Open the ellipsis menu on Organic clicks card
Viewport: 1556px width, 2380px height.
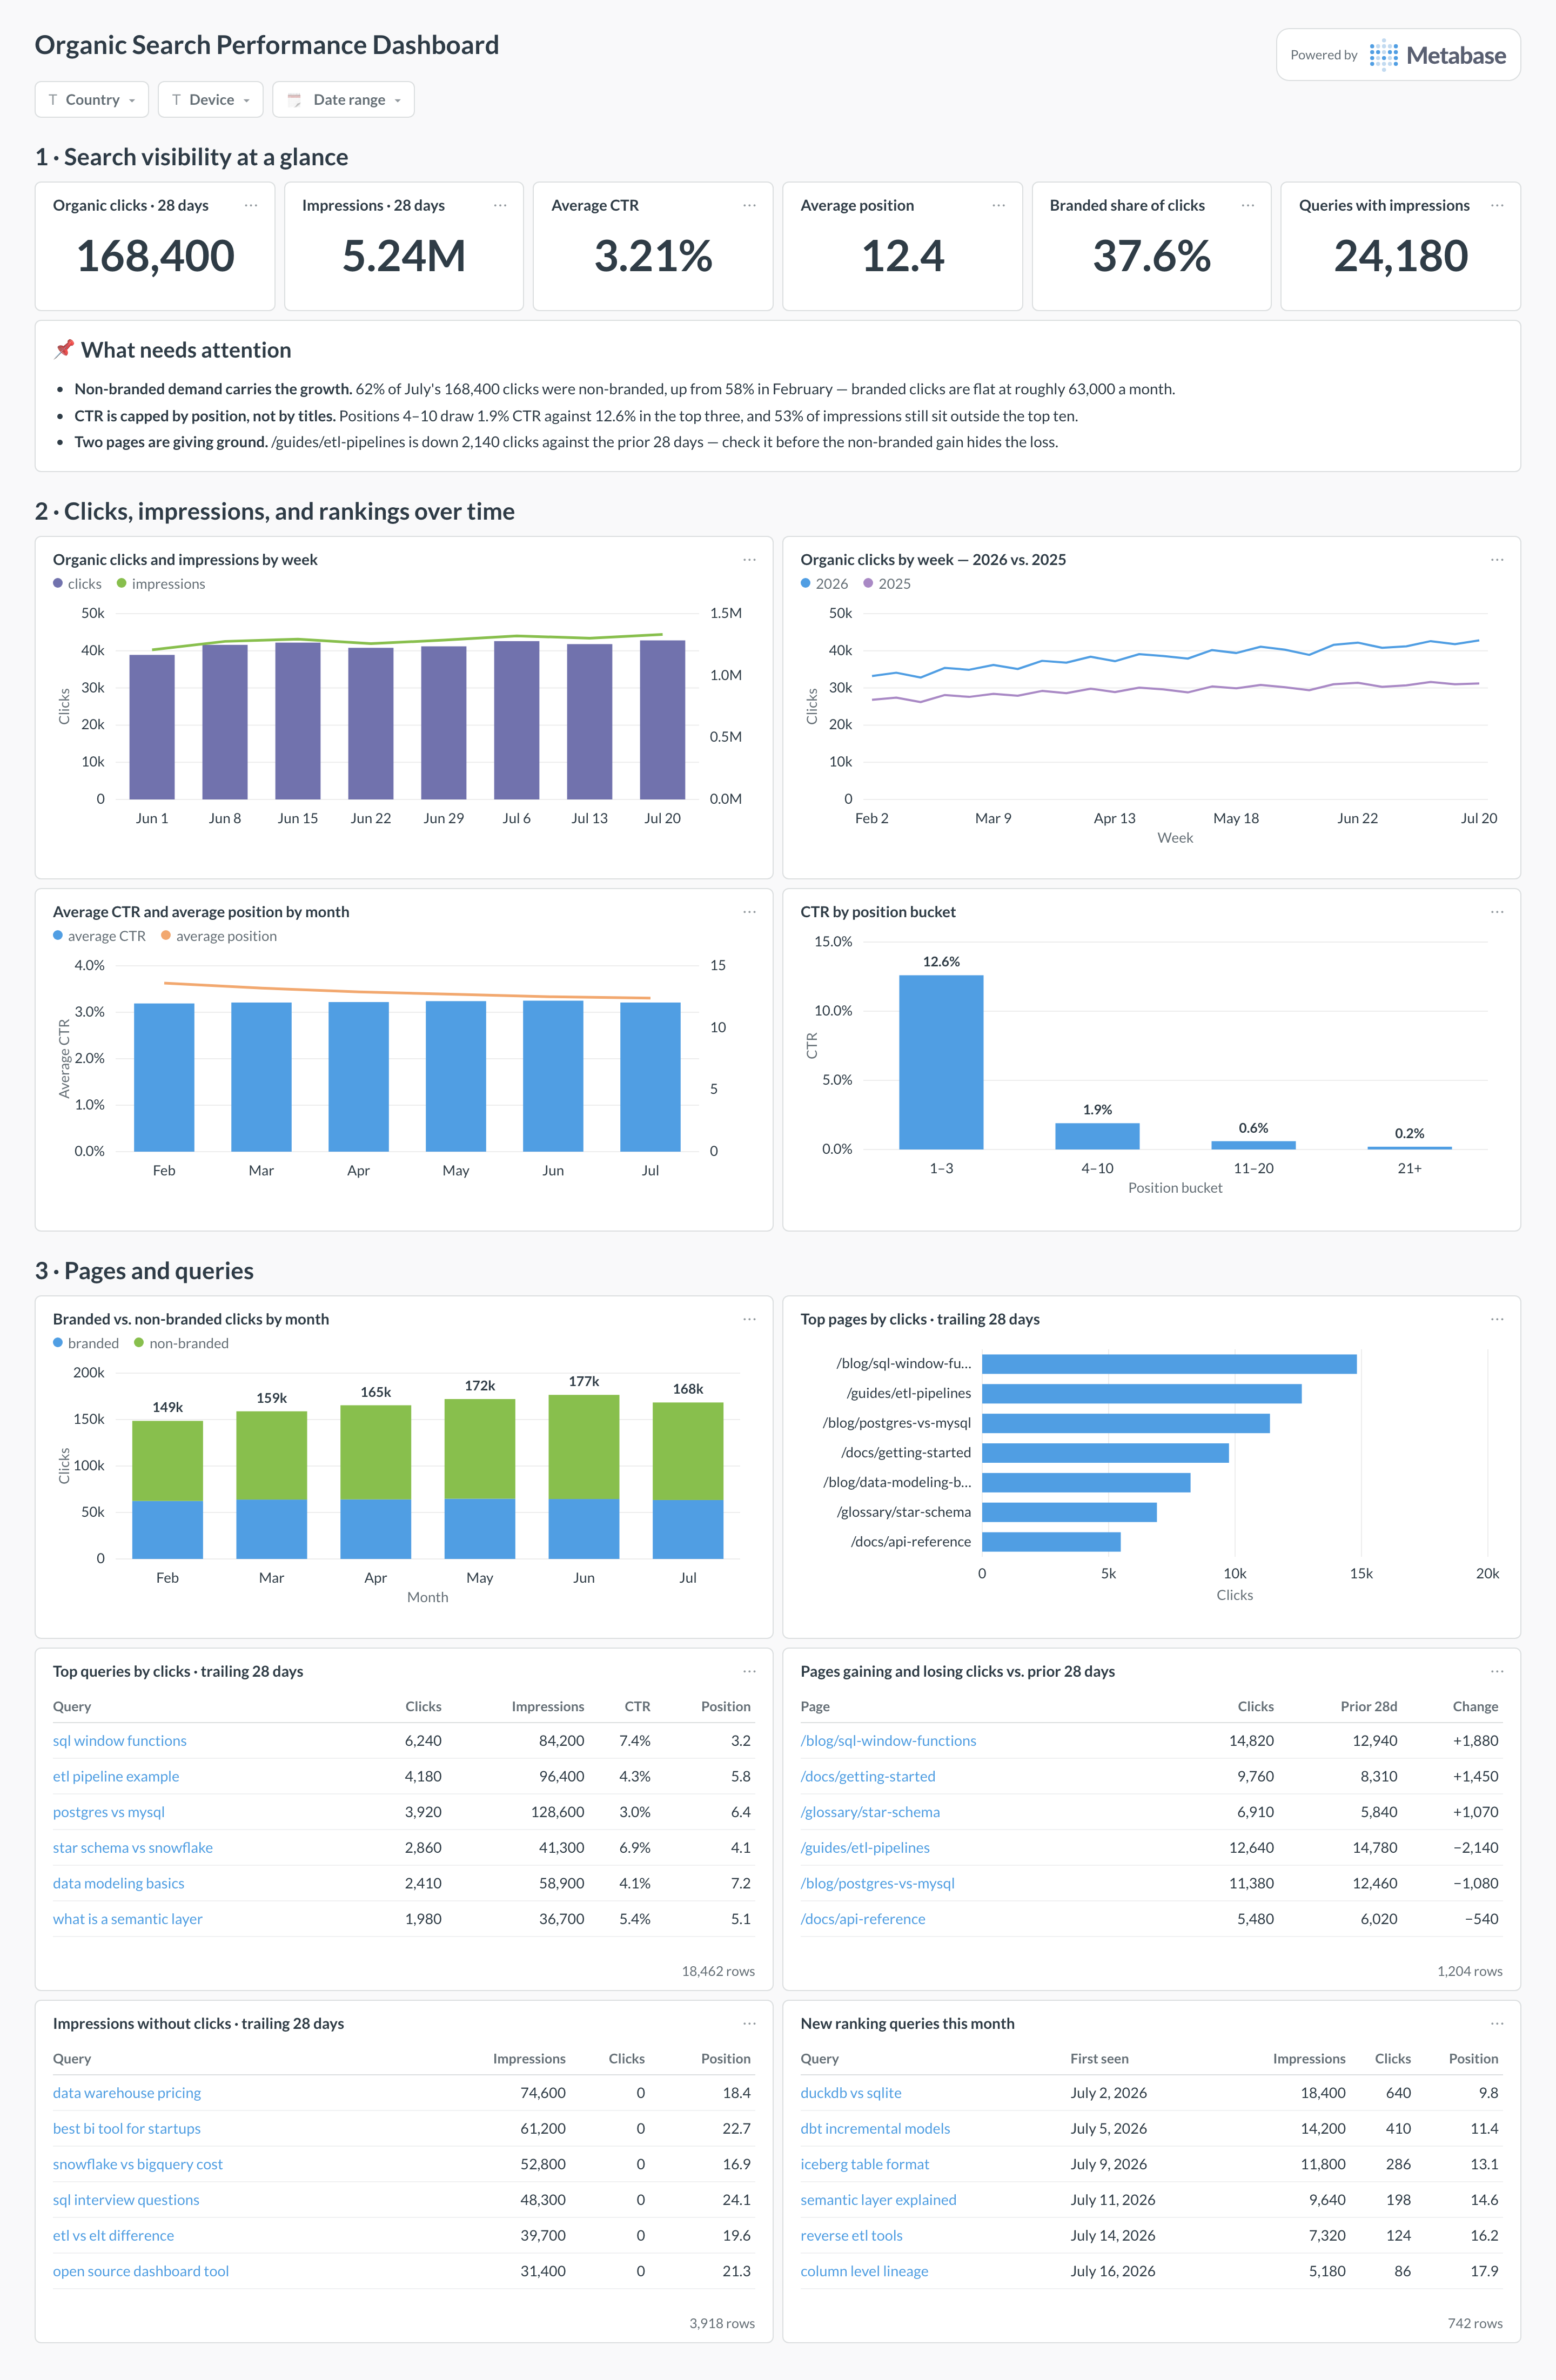tap(251, 205)
